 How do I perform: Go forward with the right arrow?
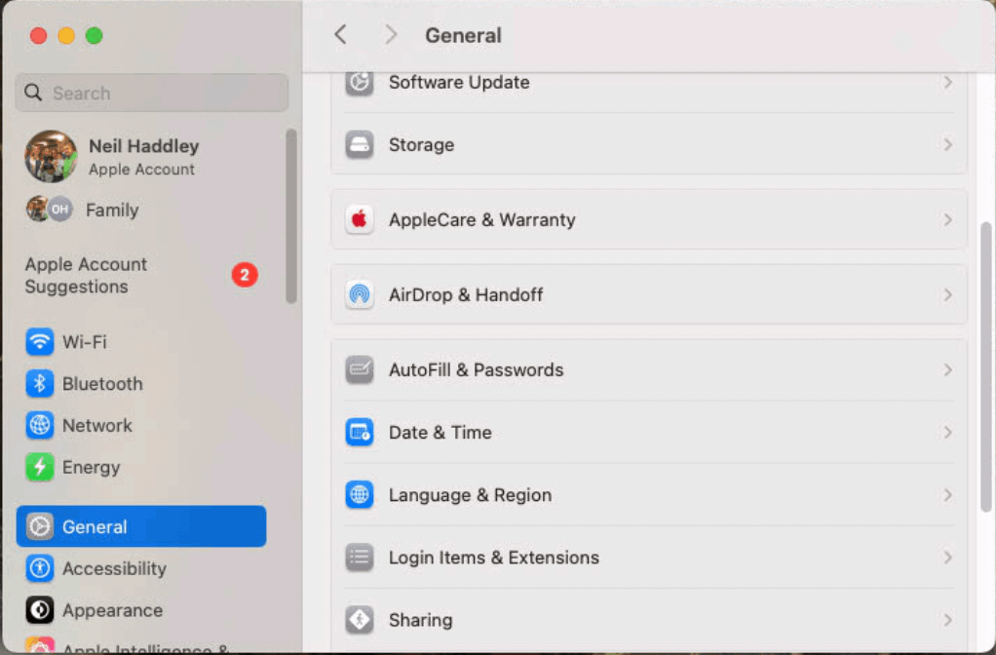click(391, 35)
